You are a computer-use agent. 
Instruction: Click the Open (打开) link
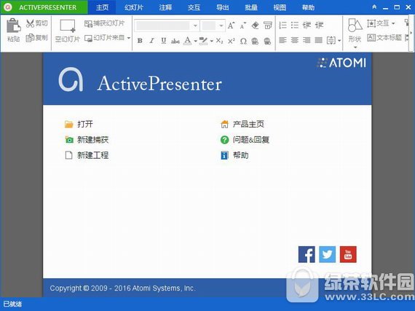79,124
